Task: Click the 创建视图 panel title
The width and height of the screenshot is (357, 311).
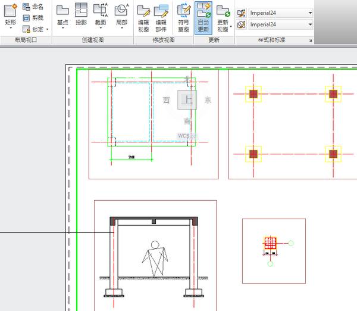Action: [x=92, y=40]
